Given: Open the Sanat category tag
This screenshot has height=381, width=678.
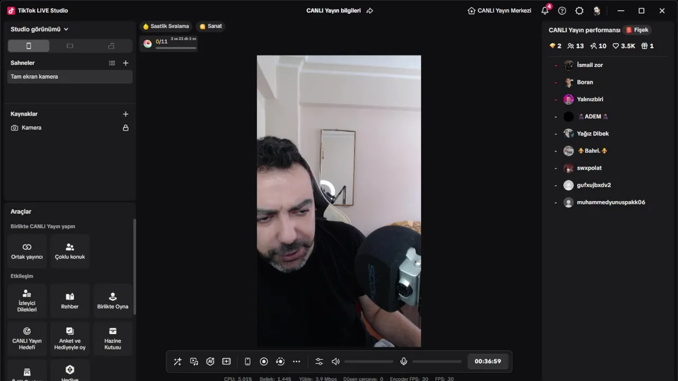Looking at the screenshot, I should click(210, 26).
